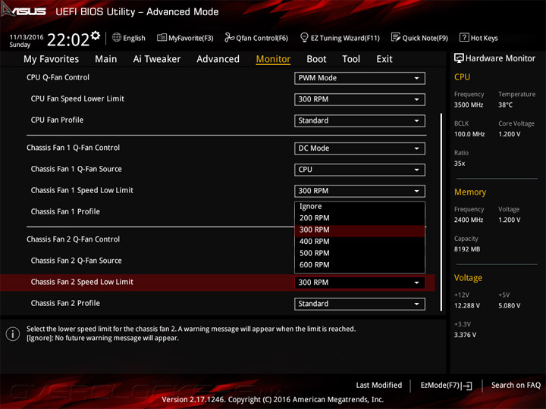Viewport: 546px width, 409px height.
Task: Select the Chassis Fan 2 Profile label
Action: [x=65, y=303]
